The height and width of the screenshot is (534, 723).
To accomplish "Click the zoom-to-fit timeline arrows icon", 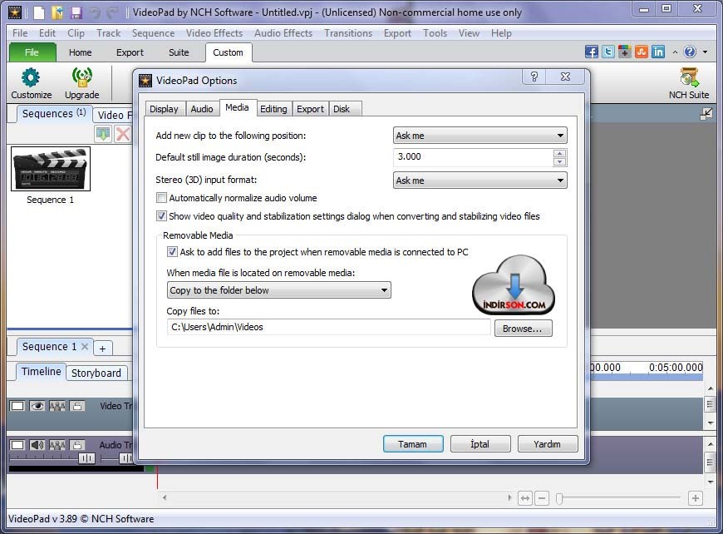I will 524,498.
